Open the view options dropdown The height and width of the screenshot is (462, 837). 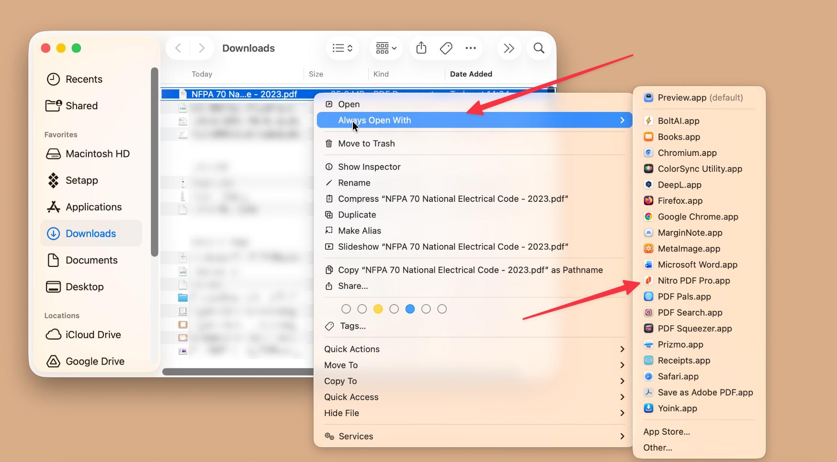point(342,48)
